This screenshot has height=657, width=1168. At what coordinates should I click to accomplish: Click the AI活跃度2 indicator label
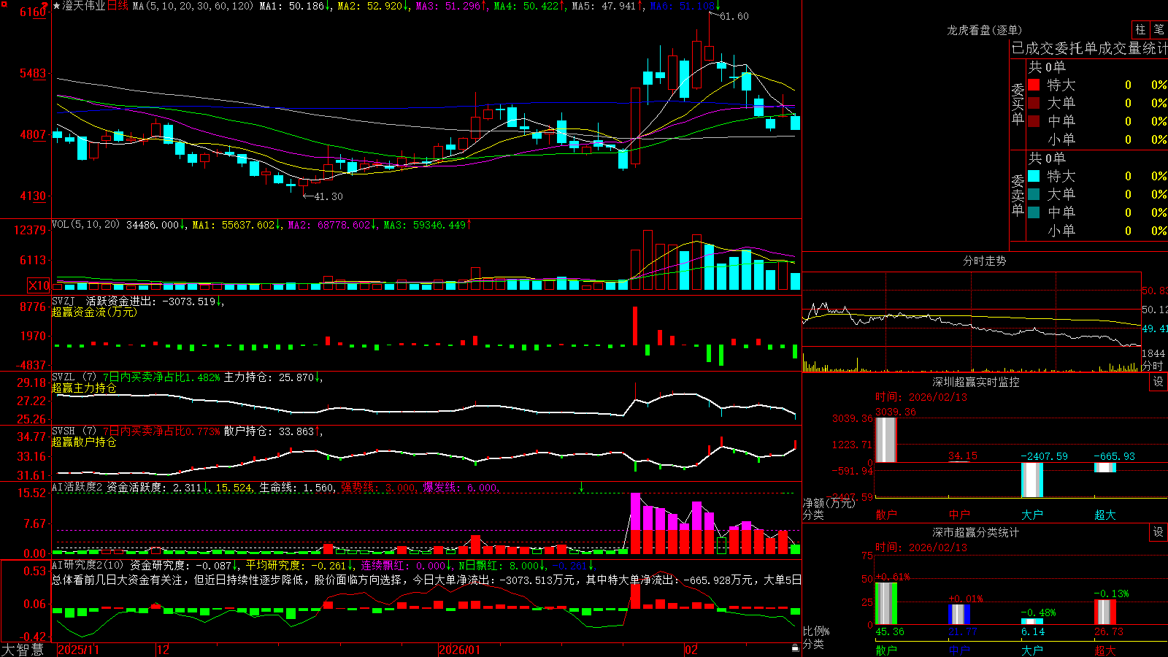click(77, 488)
